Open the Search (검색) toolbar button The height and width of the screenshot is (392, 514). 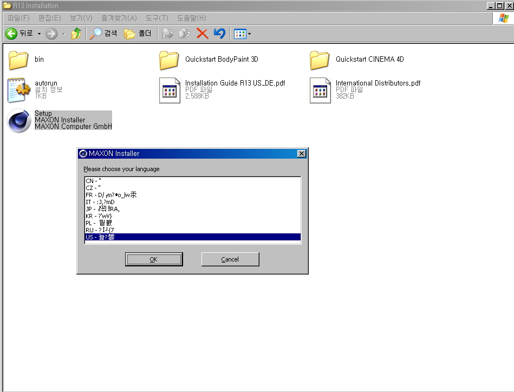(x=103, y=34)
